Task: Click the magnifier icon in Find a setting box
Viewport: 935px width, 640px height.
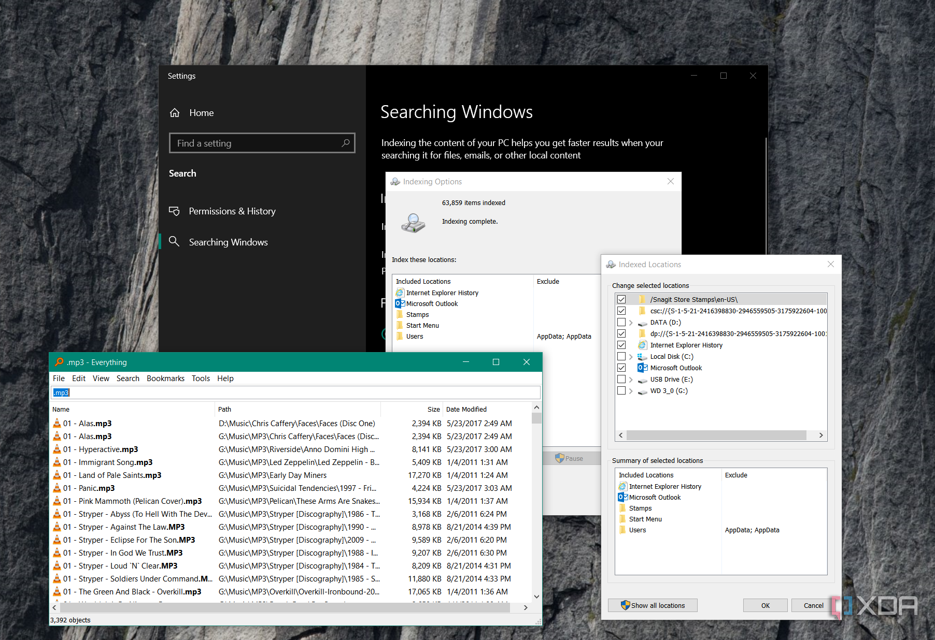Action: point(346,143)
